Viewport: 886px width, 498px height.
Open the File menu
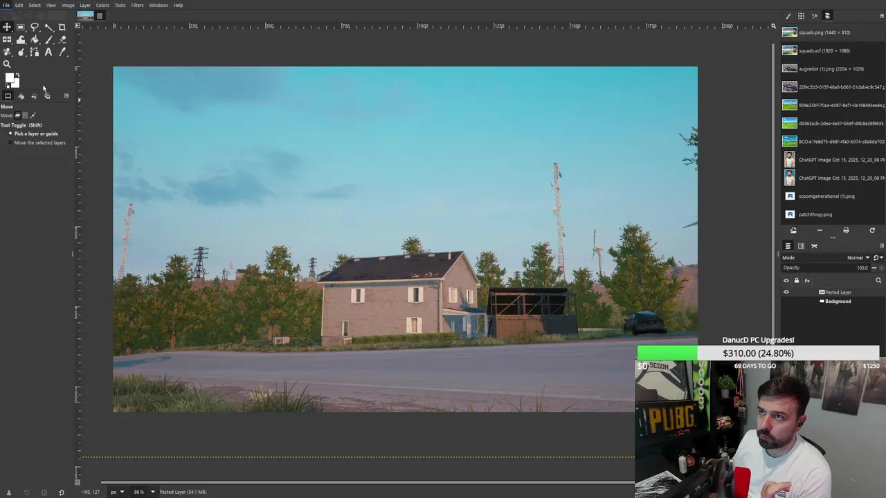click(x=6, y=5)
